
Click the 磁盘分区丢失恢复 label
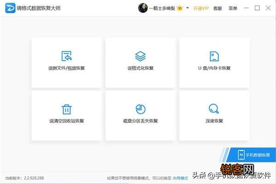tap(140, 121)
